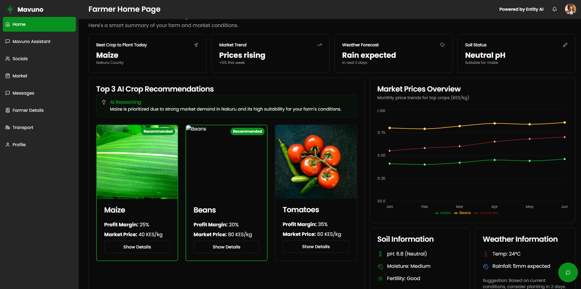This screenshot has width=581, height=289.
Task: Open the Transport sidebar link
Action: (x=23, y=127)
